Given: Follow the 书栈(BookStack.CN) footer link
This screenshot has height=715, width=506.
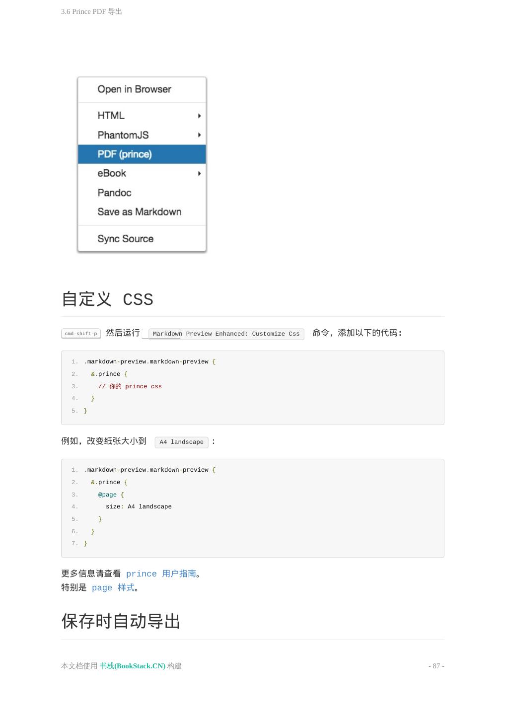Looking at the screenshot, I should (133, 666).
